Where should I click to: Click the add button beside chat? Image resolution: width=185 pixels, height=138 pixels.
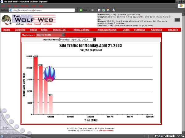pos(177,20)
